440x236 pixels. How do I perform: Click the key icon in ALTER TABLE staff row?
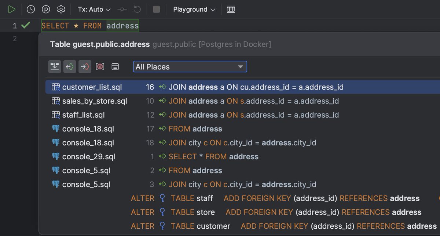pos(162,198)
